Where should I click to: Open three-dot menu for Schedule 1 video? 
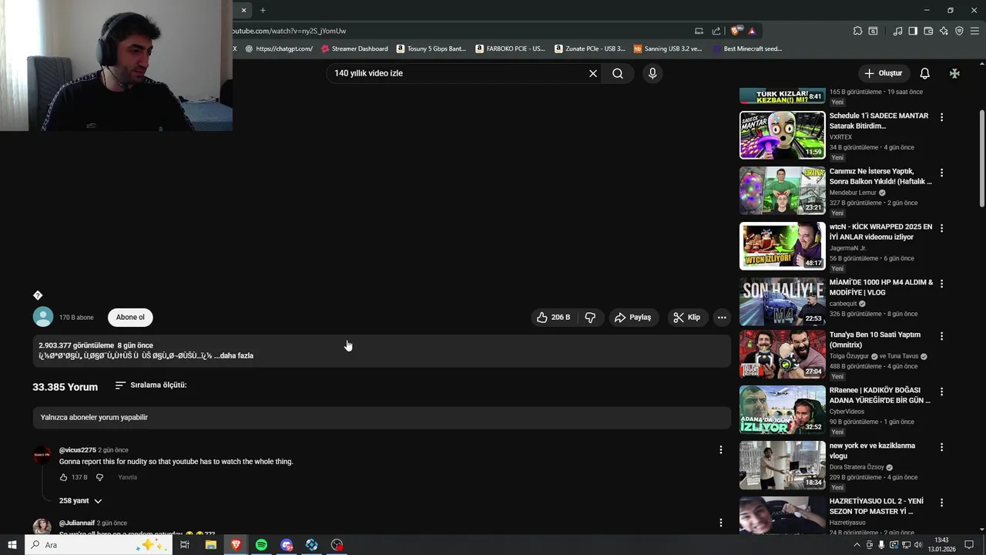pyautogui.click(x=941, y=117)
